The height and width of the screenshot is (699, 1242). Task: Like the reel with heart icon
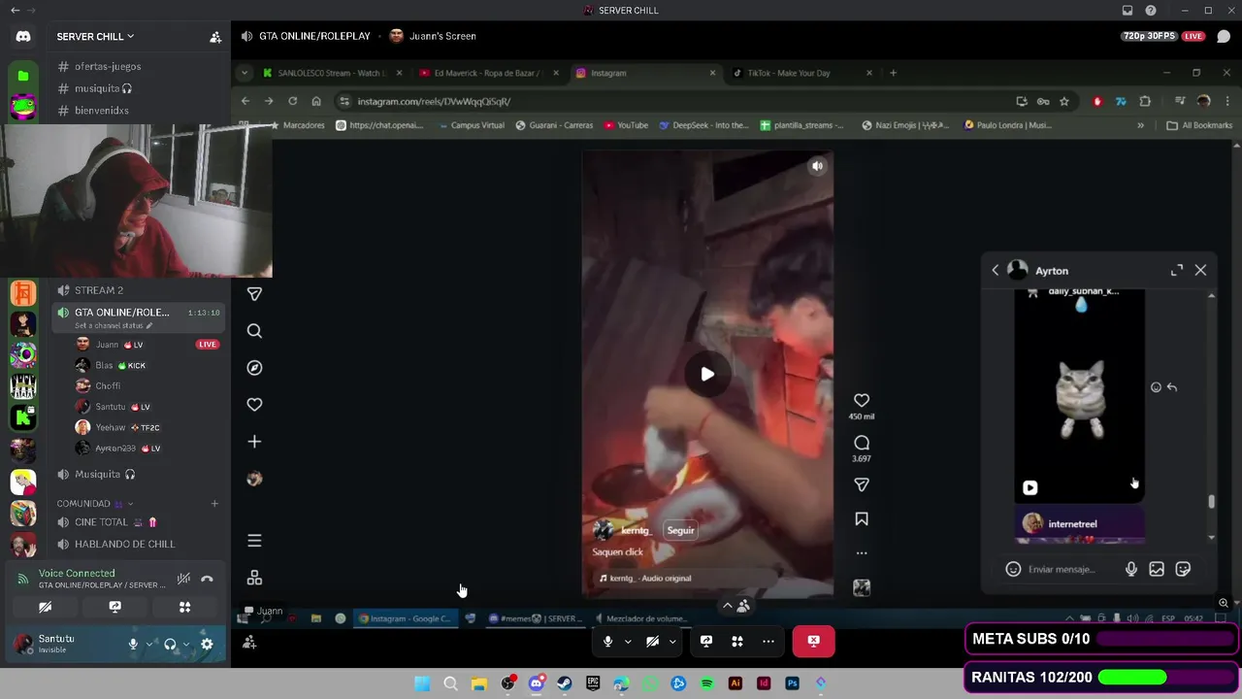tap(862, 400)
